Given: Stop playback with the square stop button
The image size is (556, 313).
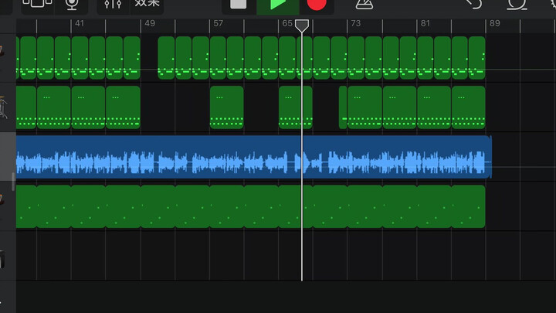Looking at the screenshot, I should pos(239,5).
